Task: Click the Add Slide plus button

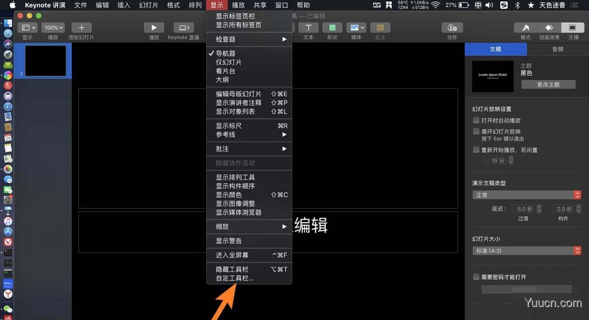Action: pyautogui.click(x=81, y=28)
